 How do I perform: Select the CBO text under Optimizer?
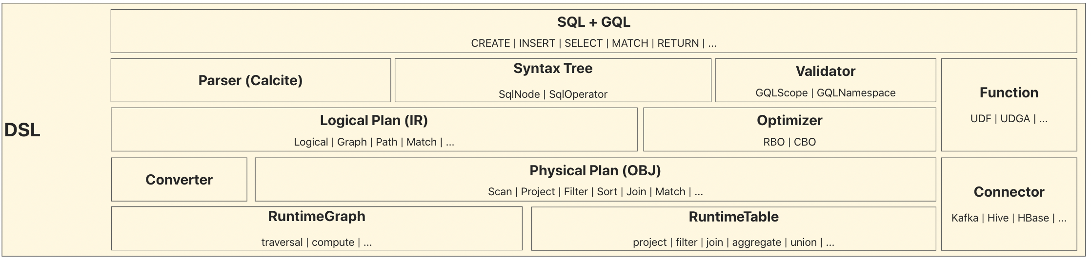(805, 142)
